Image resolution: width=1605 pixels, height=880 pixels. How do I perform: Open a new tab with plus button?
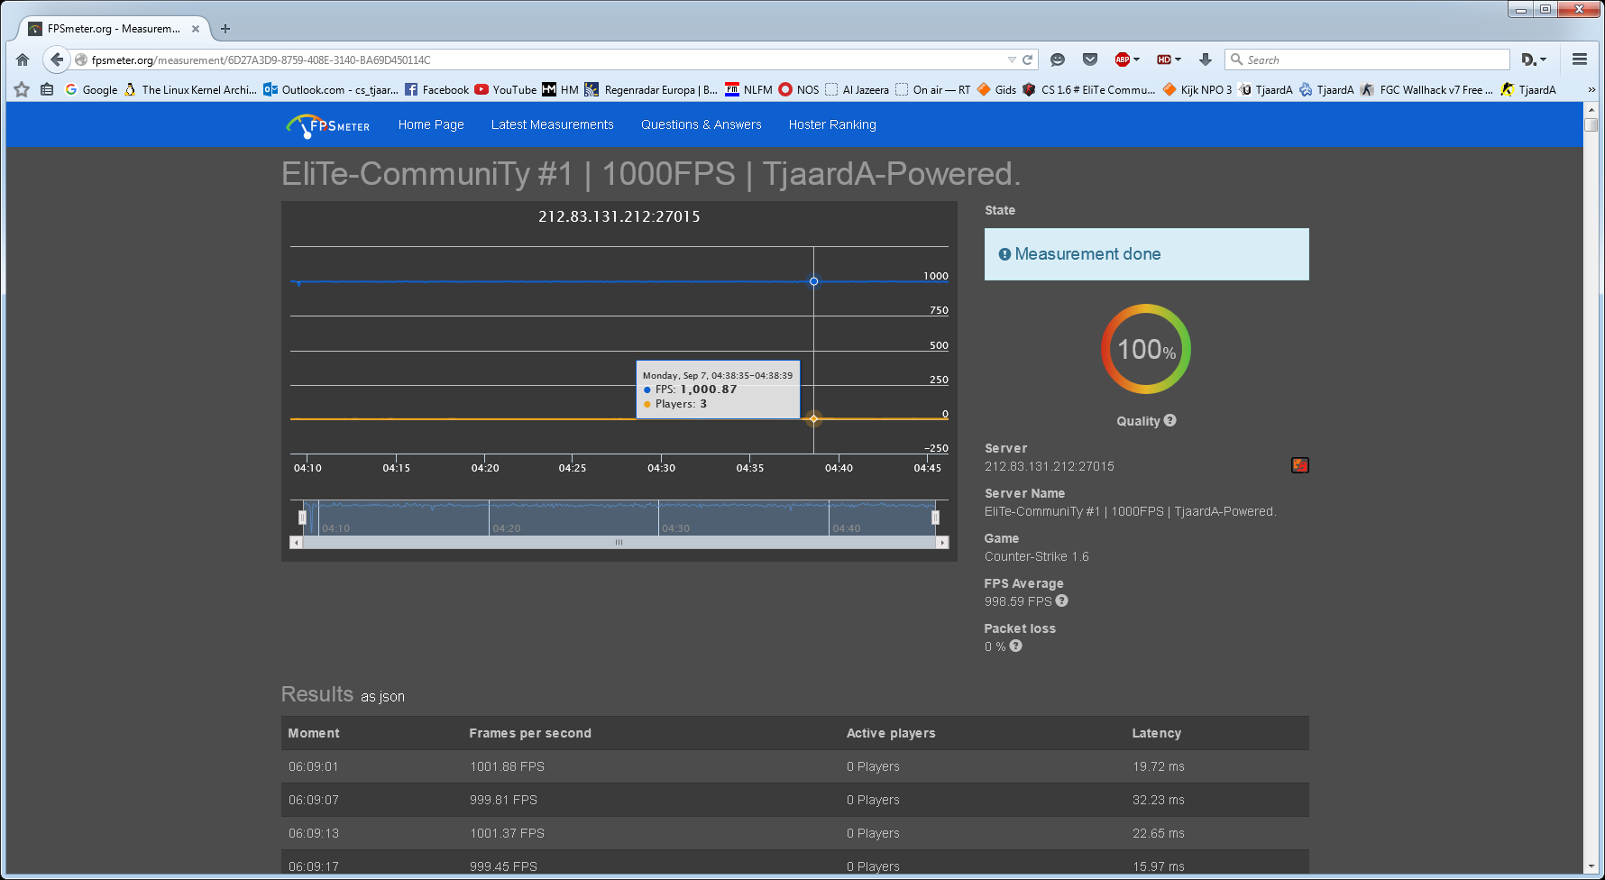point(225,29)
